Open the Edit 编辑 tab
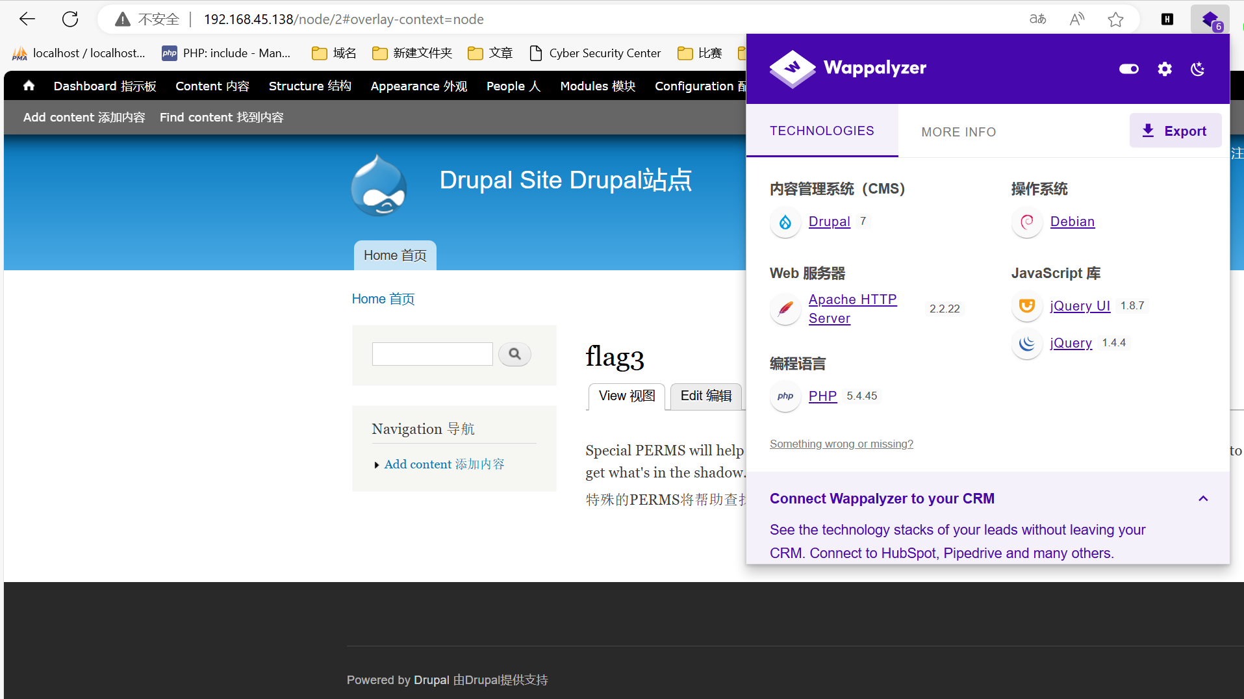Image resolution: width=1244 pixels, height=699 pixels. click(x=706, y=396)
